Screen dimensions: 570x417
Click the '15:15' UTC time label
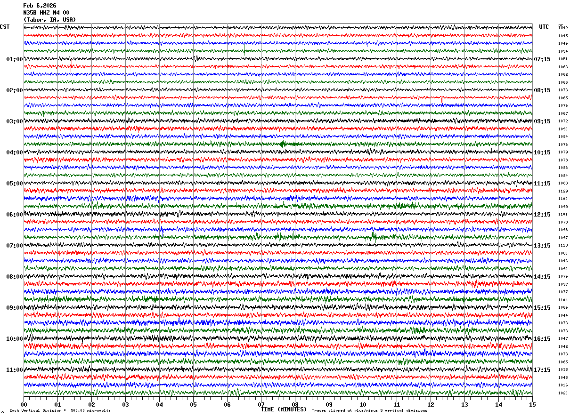pos(542,308)
